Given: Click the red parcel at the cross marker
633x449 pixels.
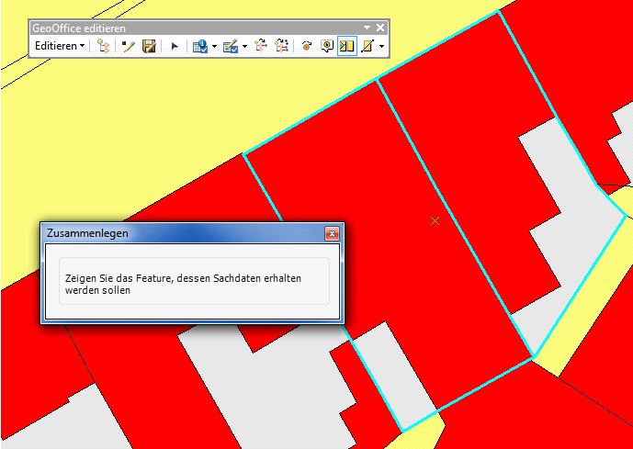Looking at the screenshot, I should coord(435,220).
